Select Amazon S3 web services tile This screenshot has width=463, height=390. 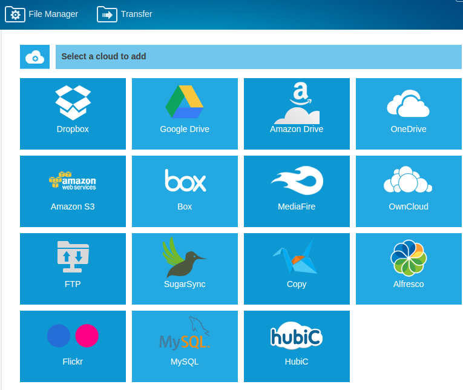[73, 191]
